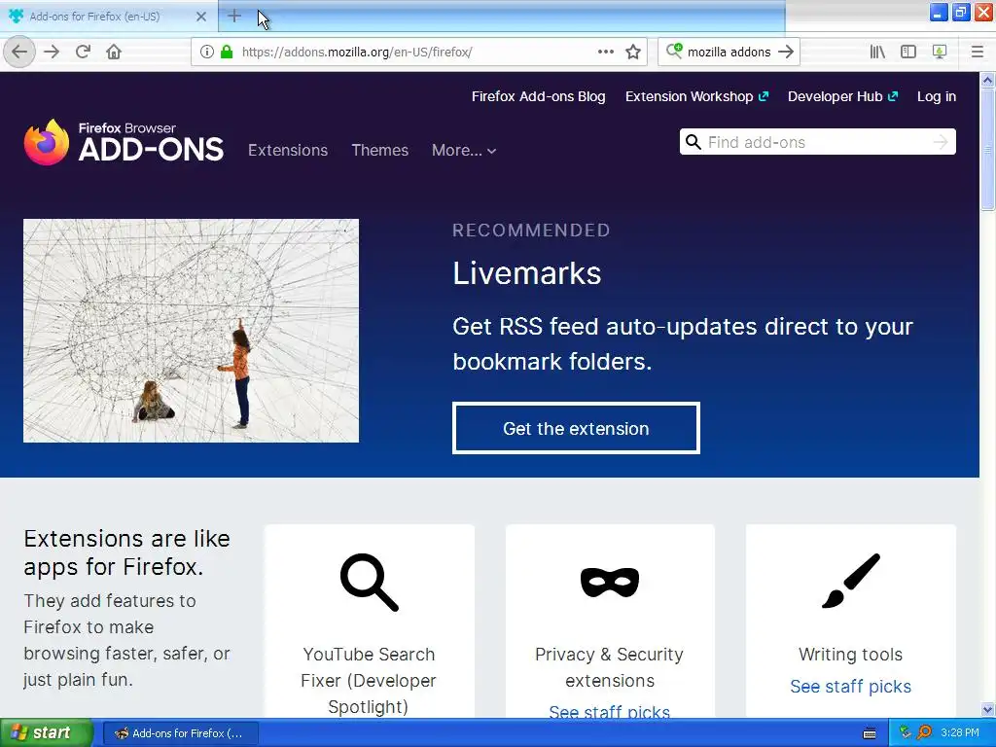The image size is (996, 747).
Task: Click Add-ons for Firefox taskbar button
Action: tap(180, 733)
